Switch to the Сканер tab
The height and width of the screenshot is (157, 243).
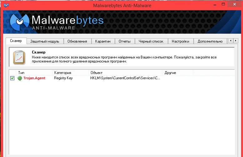click(16, 41)
